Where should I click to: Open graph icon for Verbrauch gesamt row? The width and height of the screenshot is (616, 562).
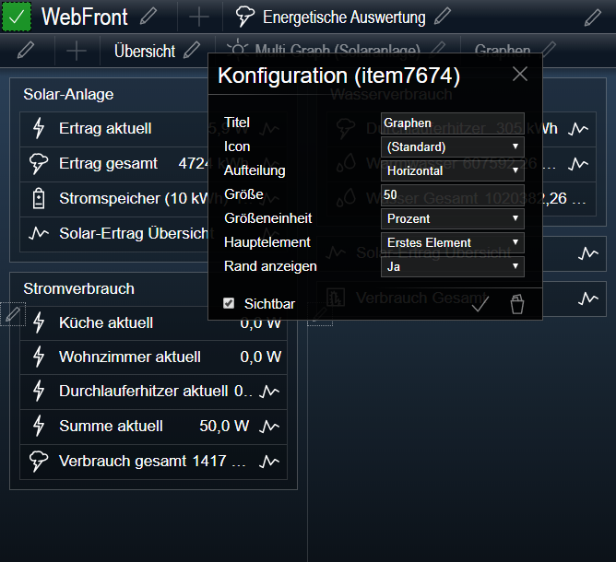(x=269, y=461)
